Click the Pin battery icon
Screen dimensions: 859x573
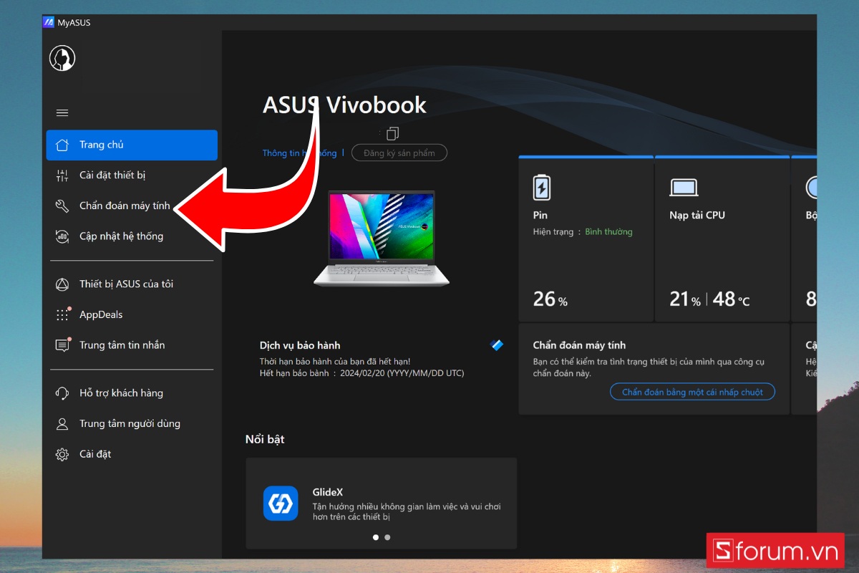[x=542, y=188]
